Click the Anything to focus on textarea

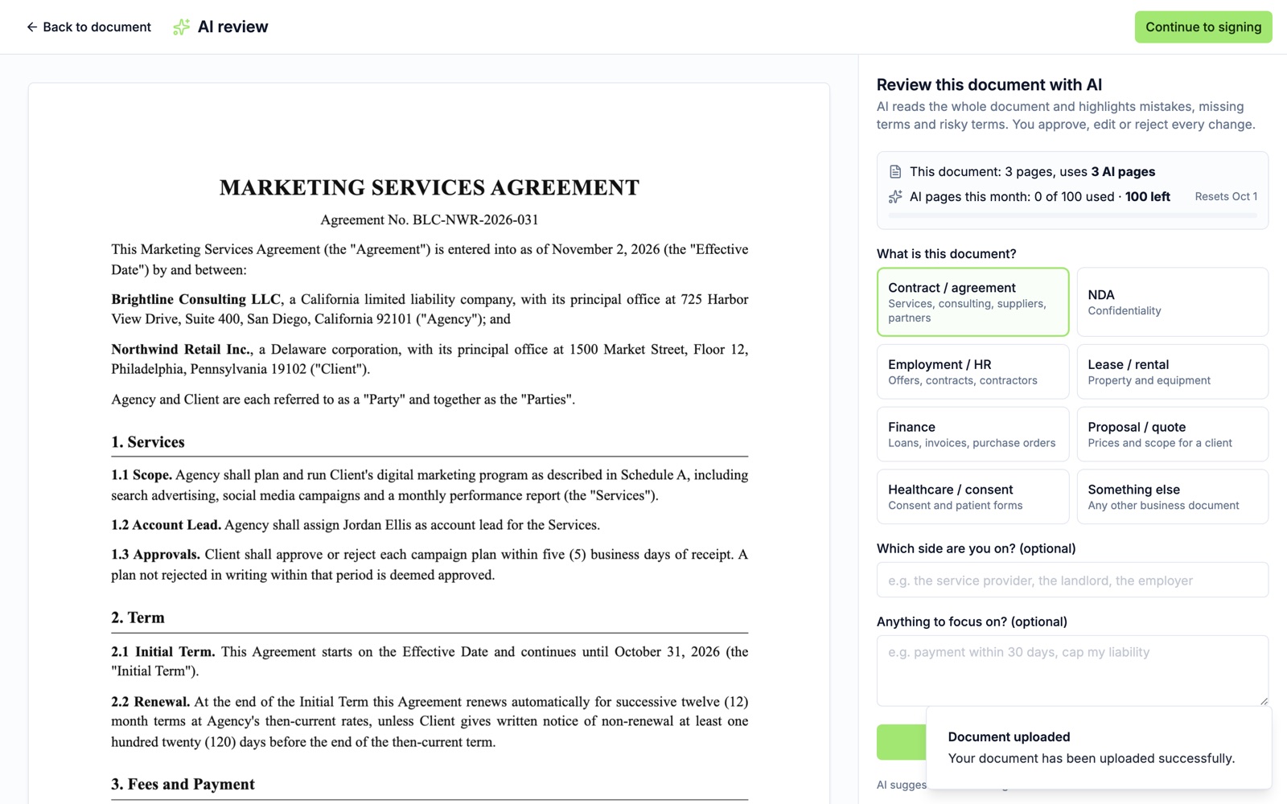point(1072,671)
